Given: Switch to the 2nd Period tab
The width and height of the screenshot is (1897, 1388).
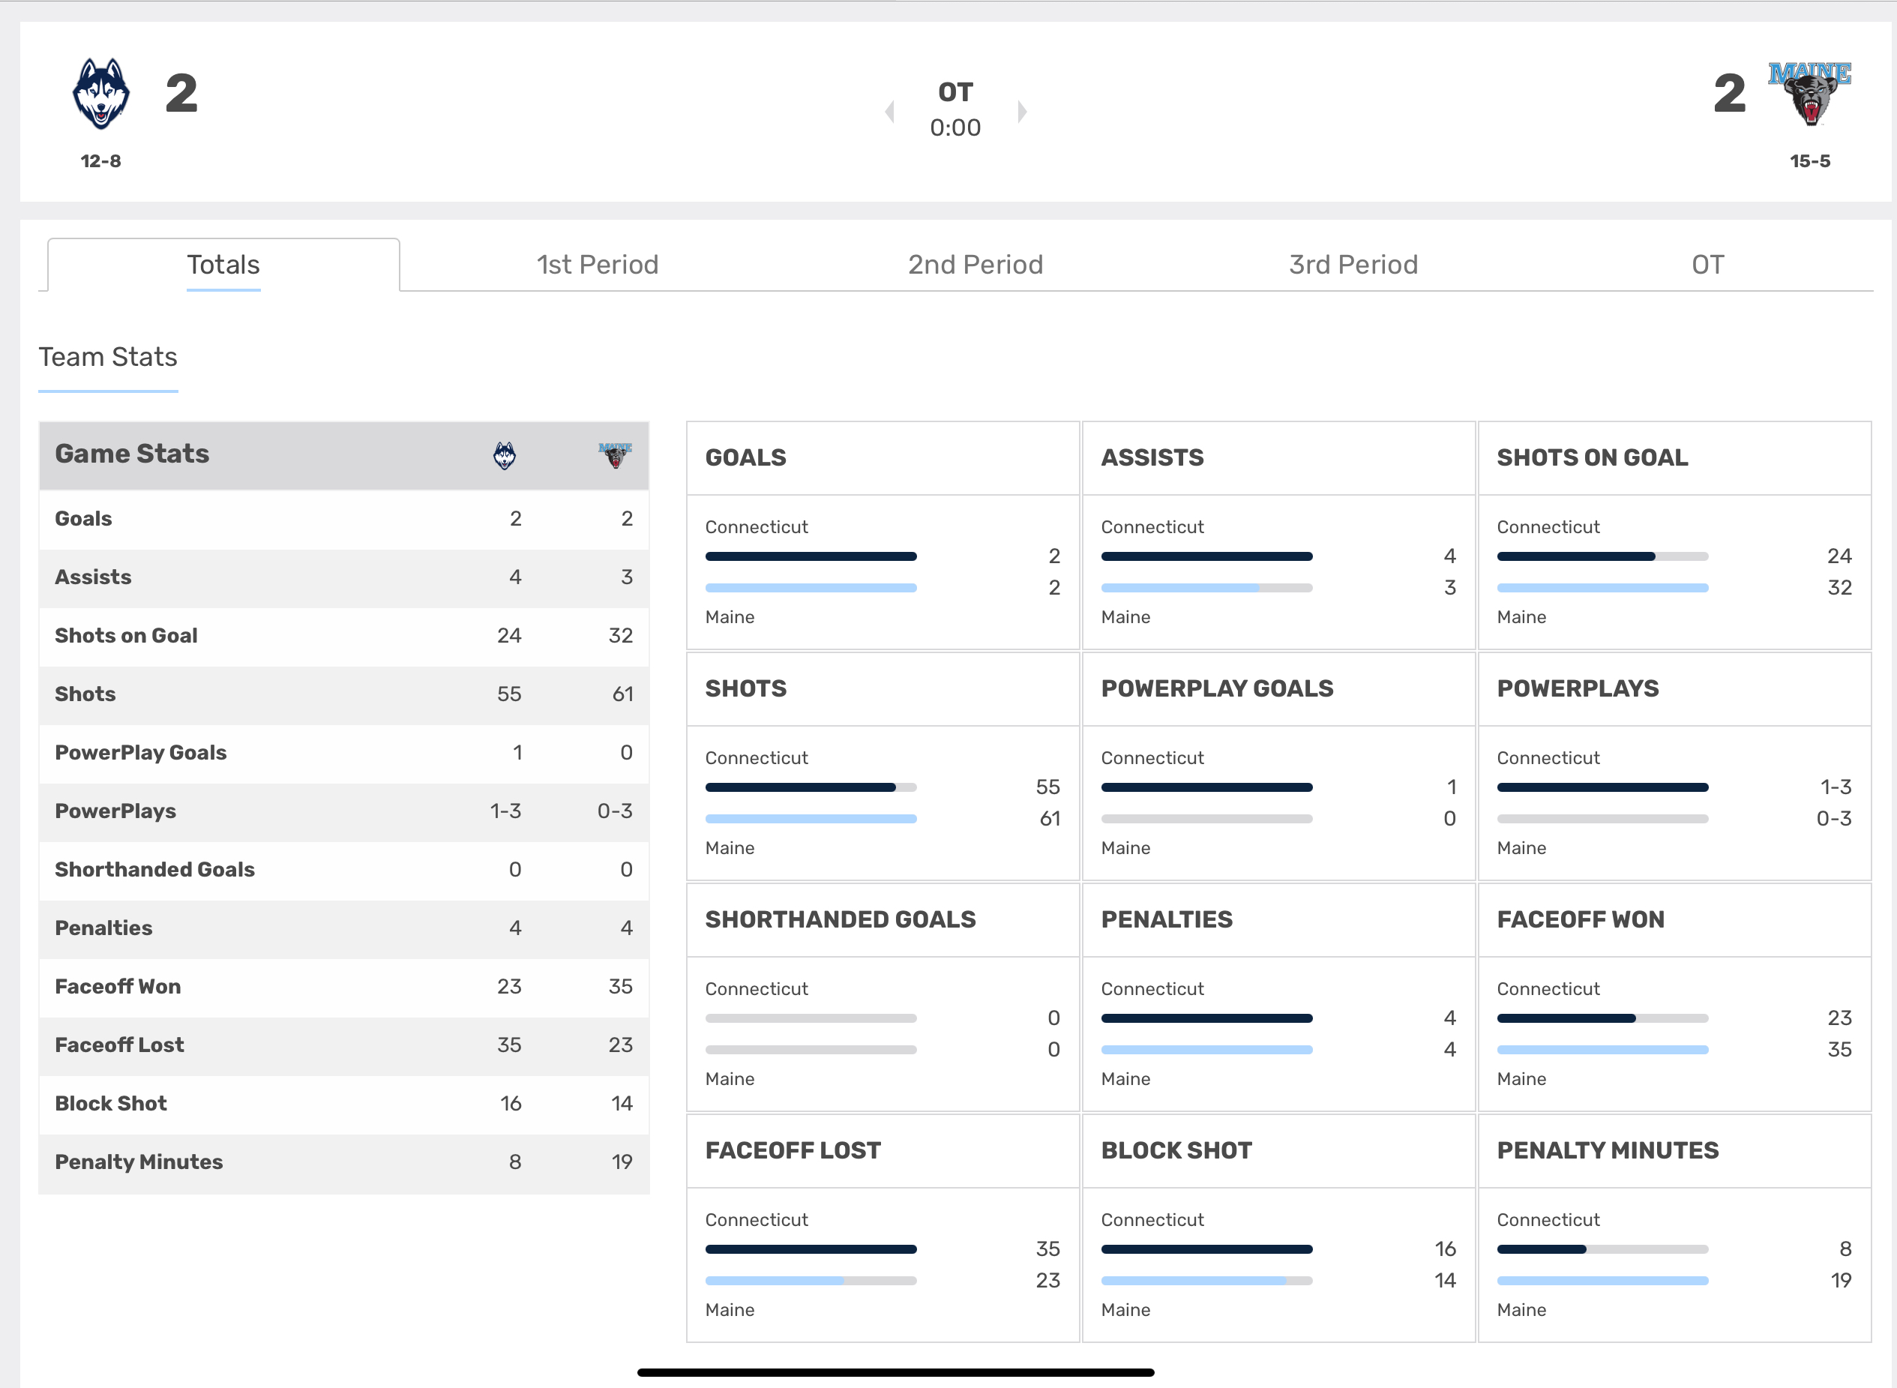Looking at the screenshot, I should pyautogui.click(x=975, y=265).
